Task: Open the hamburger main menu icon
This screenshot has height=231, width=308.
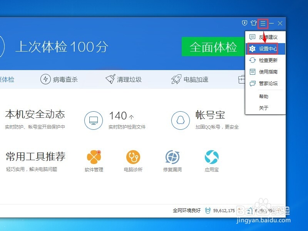Action: [x=263, y=23]
